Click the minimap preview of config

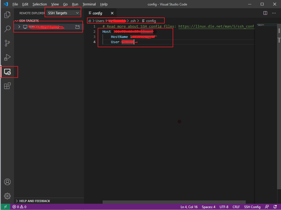[x=267, y=25]
